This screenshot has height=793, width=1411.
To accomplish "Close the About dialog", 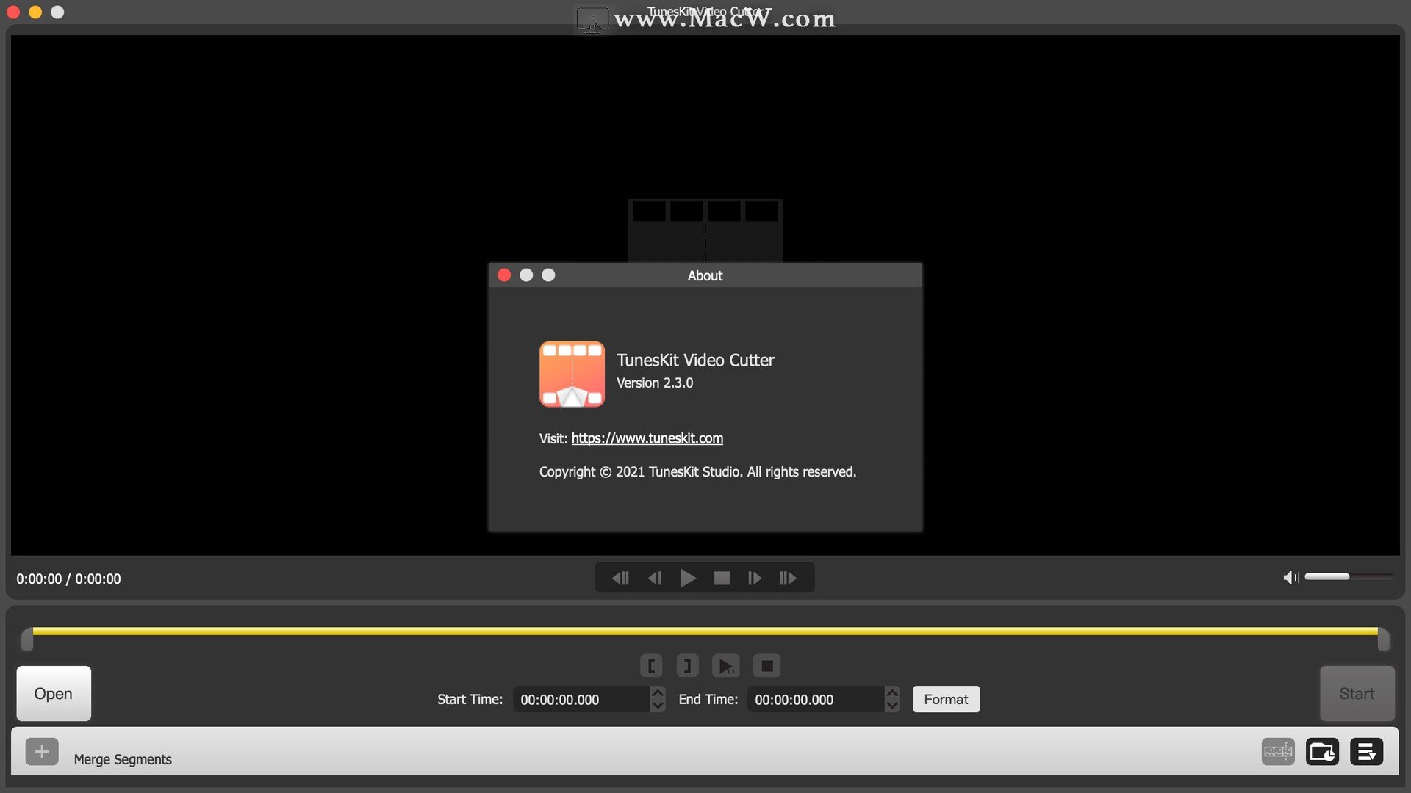I will coord(504,275).
